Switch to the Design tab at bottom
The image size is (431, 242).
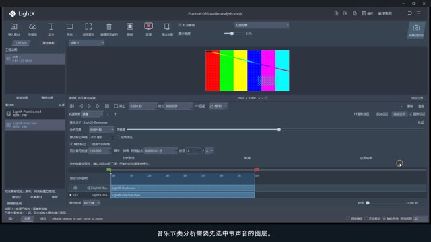coord(11,218)
